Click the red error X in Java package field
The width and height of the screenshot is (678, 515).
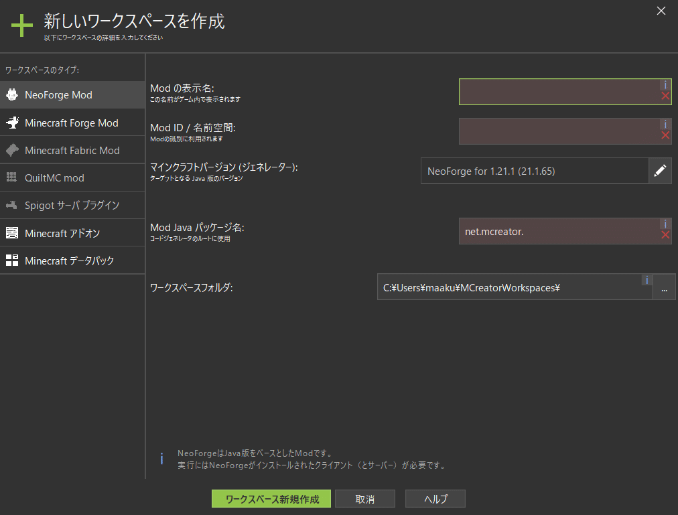(x=665, y=235)
